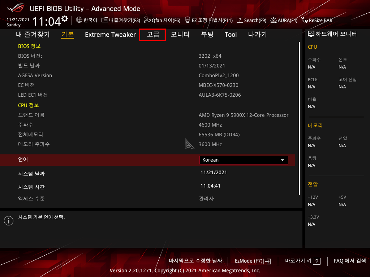Open the Tool tab
370x277 pixels.
tap(231, 34)
